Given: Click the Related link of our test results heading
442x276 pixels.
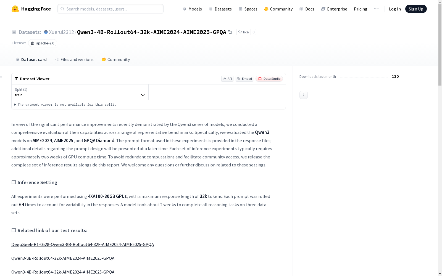Looking at the screenshot, I should (x=49, y=230).
